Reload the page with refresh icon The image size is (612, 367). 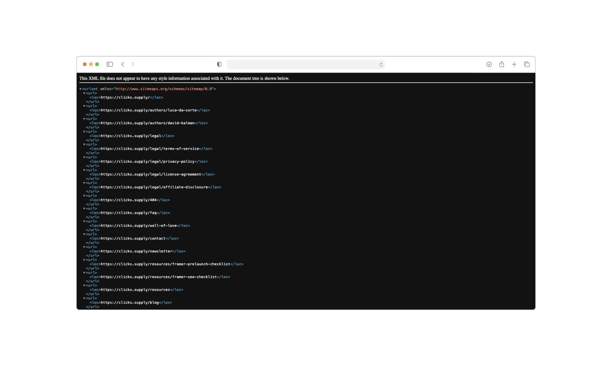coord(381,65)
